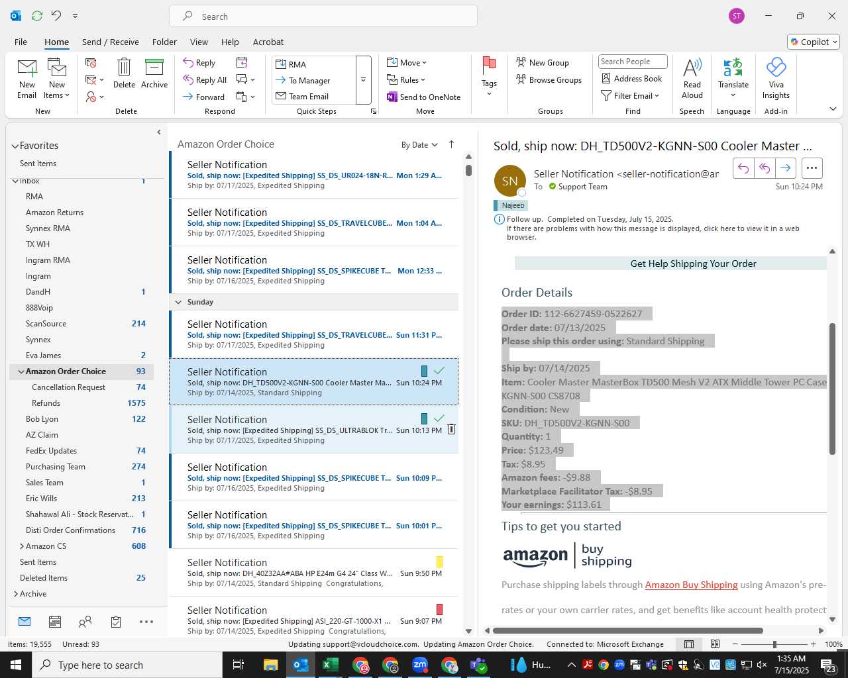The width and height of the screenshot is (848, 678).
Task: Click Get Help Shipping Your Order
Action: 693,264
